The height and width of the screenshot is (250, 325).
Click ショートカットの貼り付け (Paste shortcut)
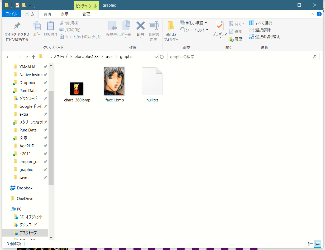coord(80,37)
